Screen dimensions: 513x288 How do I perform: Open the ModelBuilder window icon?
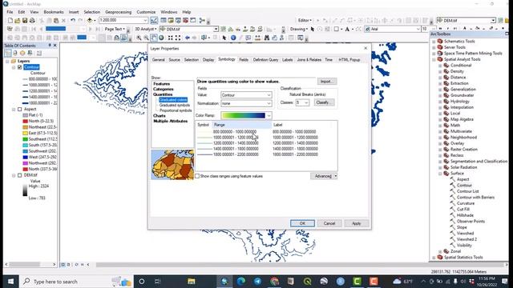click(x=202, y=20)
